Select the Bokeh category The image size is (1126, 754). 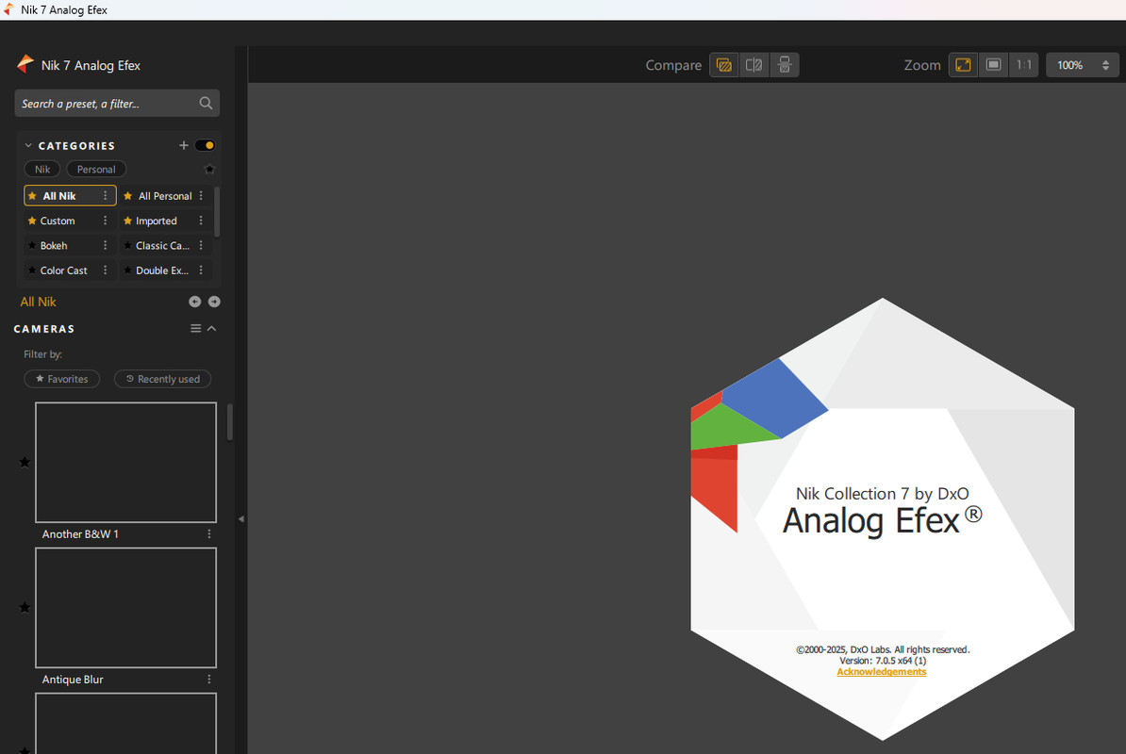[70, 245]
